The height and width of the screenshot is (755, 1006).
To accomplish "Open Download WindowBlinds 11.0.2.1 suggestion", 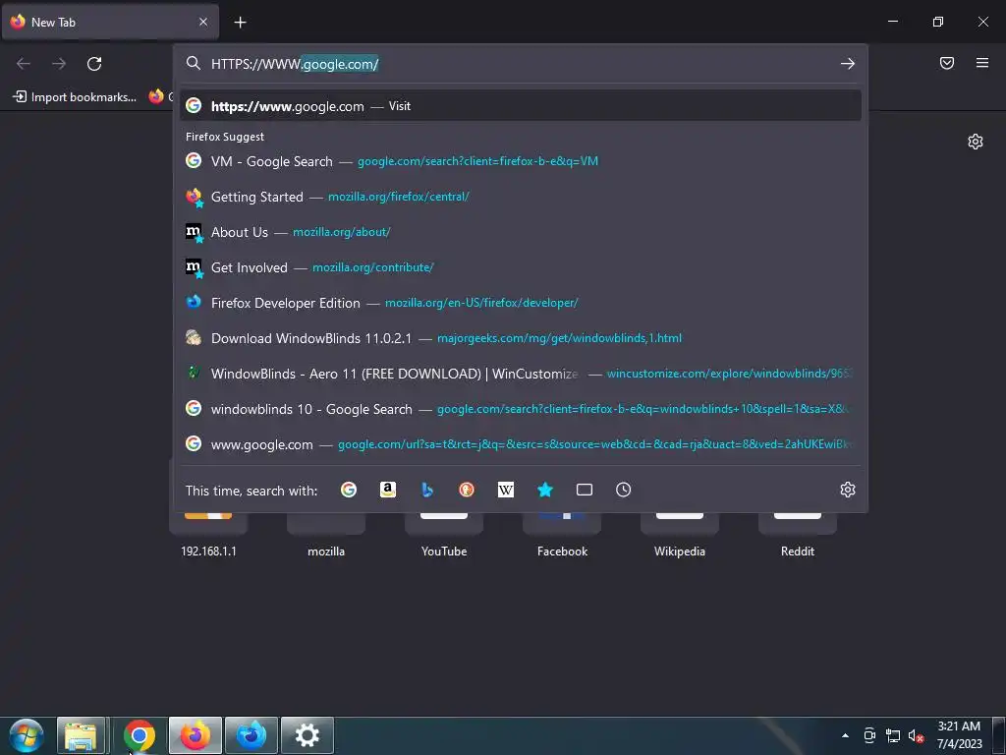I will pyautogui.click(x=521, y=338).
